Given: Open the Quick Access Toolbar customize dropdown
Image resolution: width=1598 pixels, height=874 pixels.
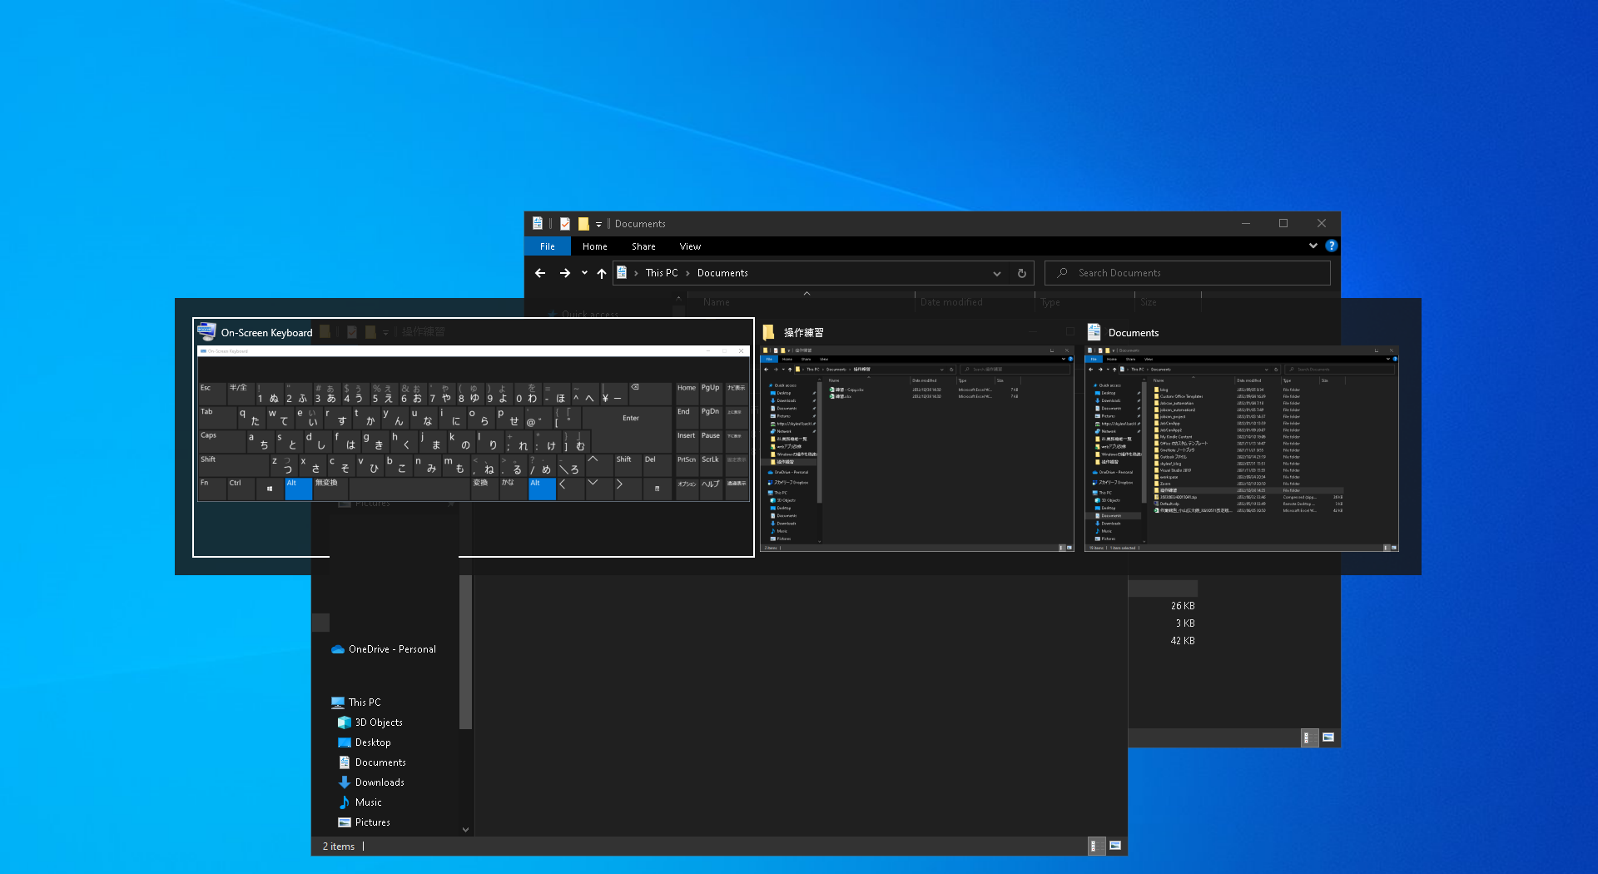Looking at the screenshot, I should pos(599,223).
